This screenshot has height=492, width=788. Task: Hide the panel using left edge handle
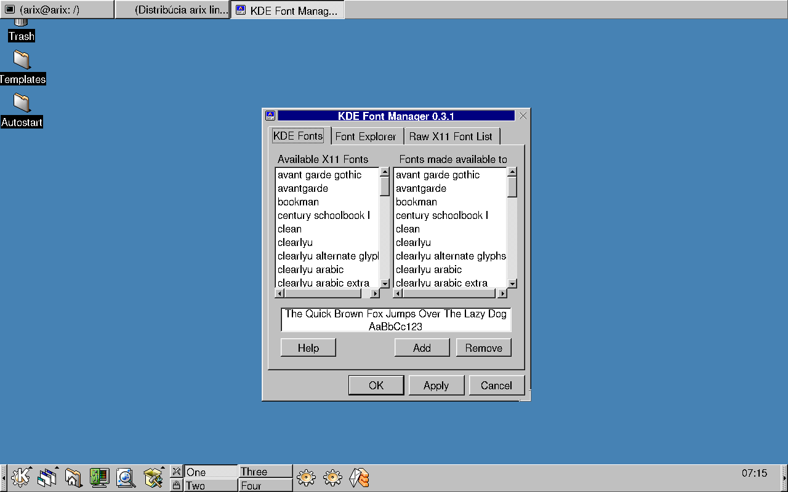coord(3,478)
